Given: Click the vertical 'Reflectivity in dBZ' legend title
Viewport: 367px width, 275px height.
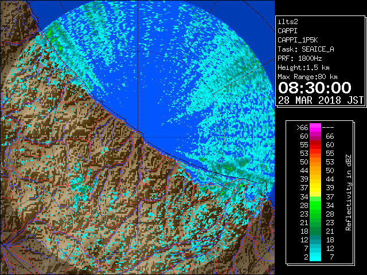Looking at the screenshot, I should pos(349,192).
